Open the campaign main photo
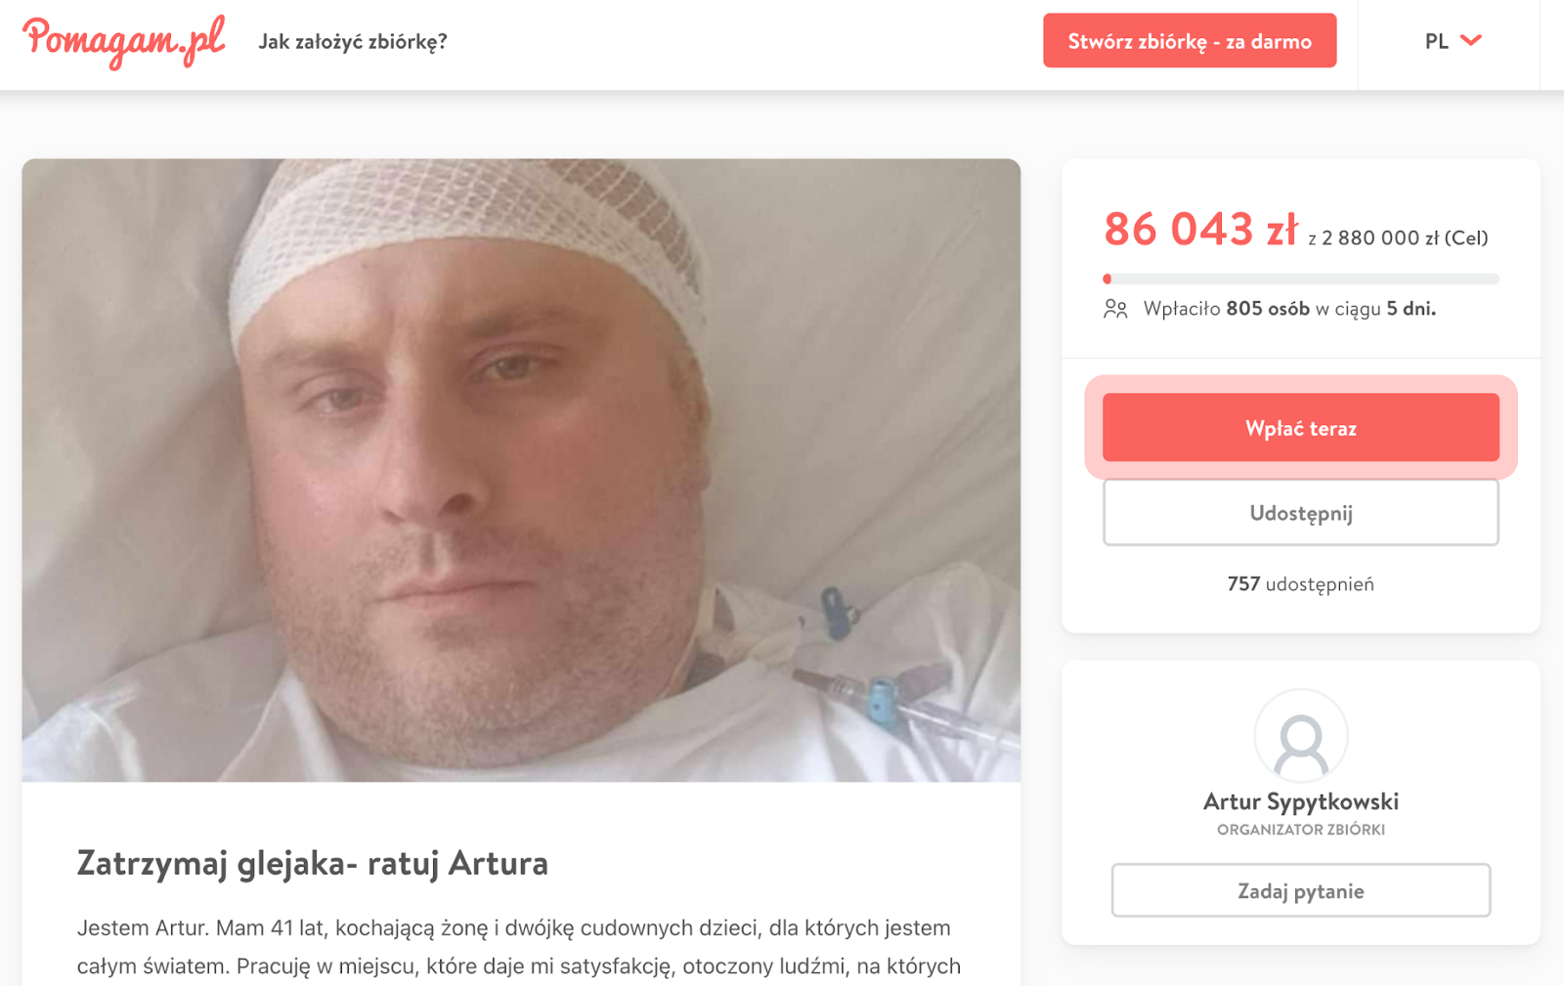1564x986 pixels. (x=521, y=470)
